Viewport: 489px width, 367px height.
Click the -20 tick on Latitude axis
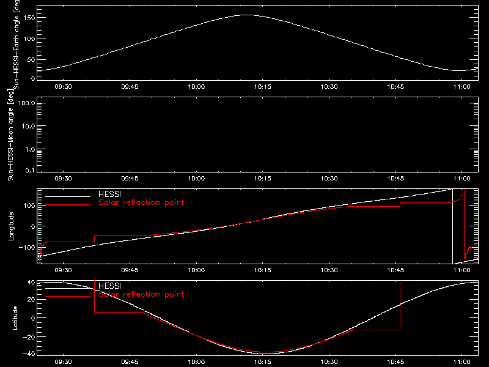pyautogui.click(x=29, y=337)
